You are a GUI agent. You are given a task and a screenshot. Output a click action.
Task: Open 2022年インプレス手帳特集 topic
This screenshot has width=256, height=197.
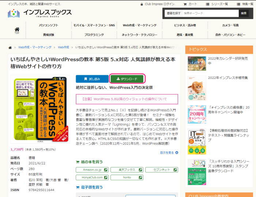click(x=228, y=78)
